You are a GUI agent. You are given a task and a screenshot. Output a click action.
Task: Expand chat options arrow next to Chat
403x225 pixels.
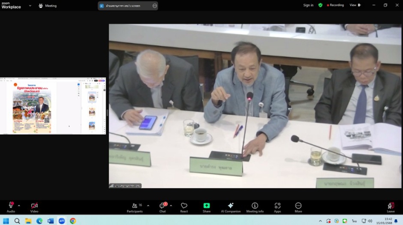pos(171,205)
